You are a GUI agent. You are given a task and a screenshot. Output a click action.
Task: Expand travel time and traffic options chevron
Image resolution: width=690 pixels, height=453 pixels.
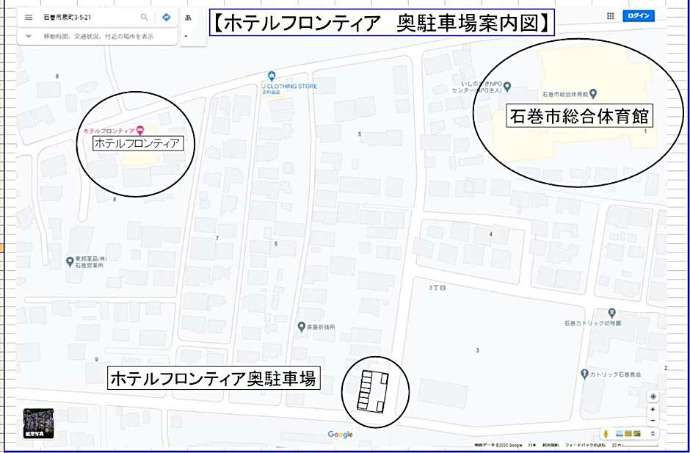pyautogui.click(x=28, y=35)
